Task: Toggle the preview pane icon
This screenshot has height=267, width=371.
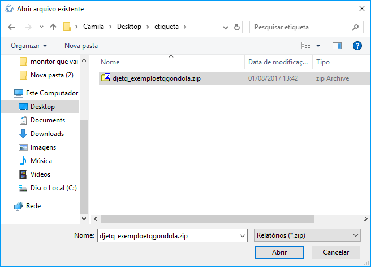Action: click(337, 45)
